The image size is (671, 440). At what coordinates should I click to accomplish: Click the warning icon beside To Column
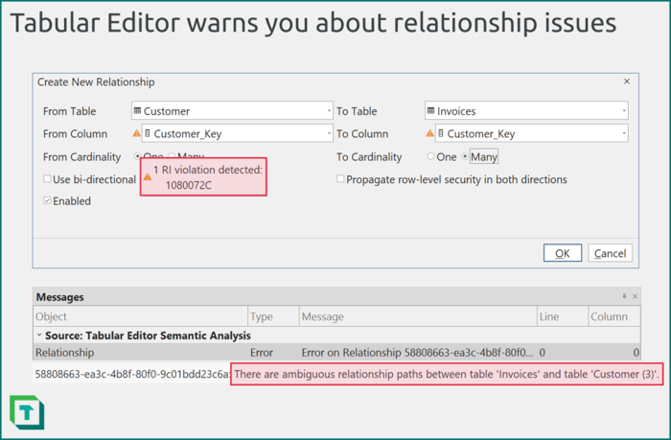tap(429, 133)
